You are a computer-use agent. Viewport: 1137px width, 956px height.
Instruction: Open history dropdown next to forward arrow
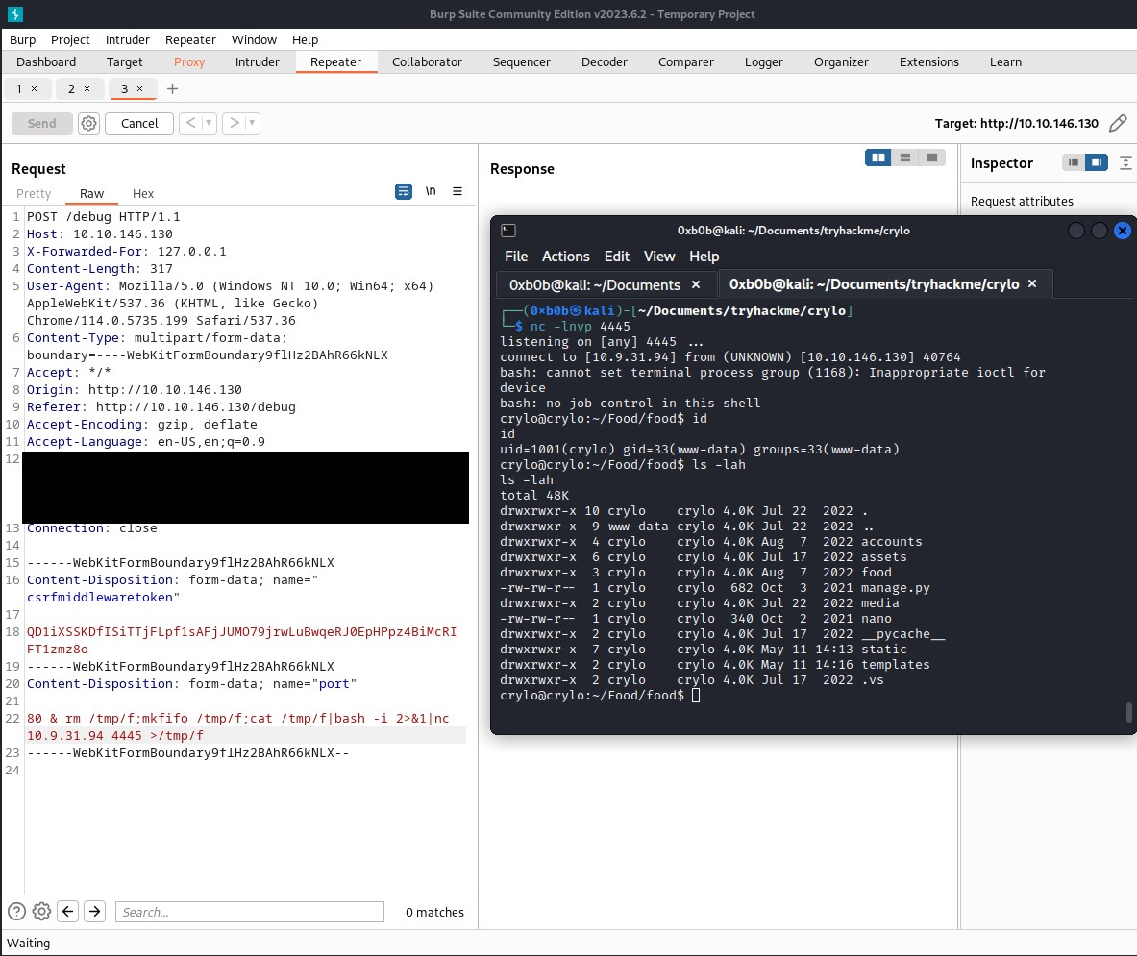(253, 123)
